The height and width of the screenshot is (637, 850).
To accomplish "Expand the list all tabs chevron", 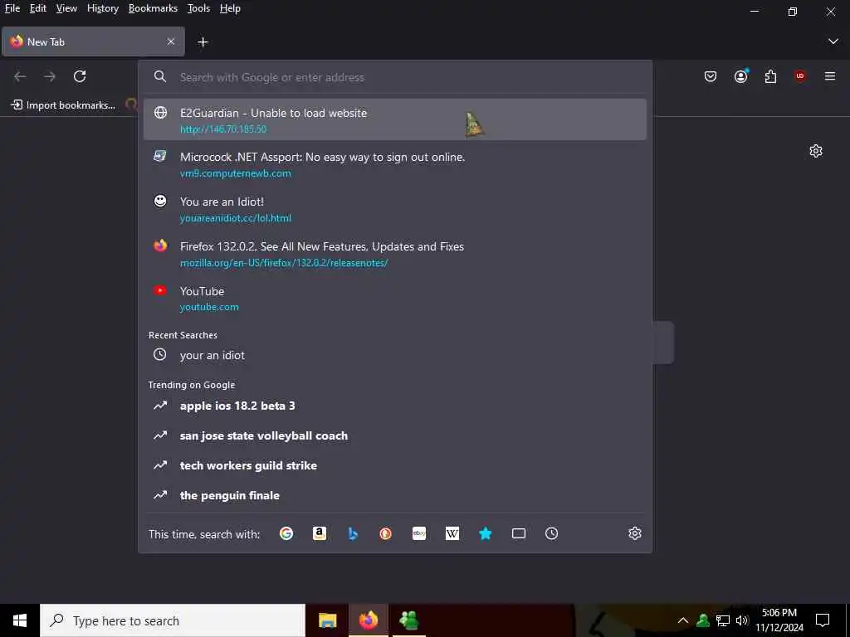I will pos(833,41).
